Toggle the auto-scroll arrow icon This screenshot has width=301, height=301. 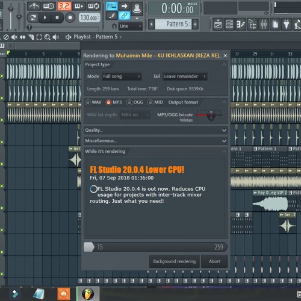pyautogui.click(x=124, y=6)
